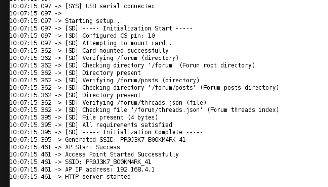Click the 'Starting setup...' line
The width and height of the screenshot is (328, 187).
pos(94,21)
